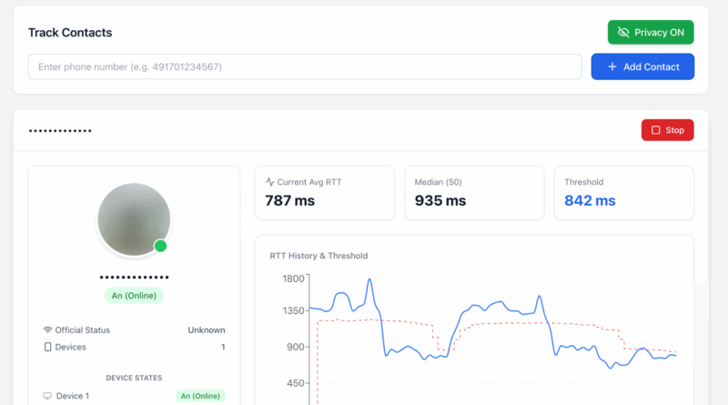Screen dimensions: 728x405
Task: Toggle the Privacy ON button
Action: (651, 32)
